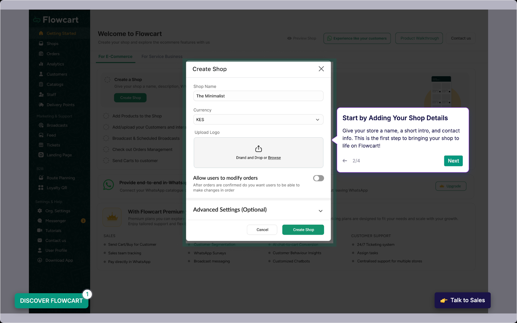Open the User Profile icon
Screen dimensions: 517x323
tap(40, 250)
